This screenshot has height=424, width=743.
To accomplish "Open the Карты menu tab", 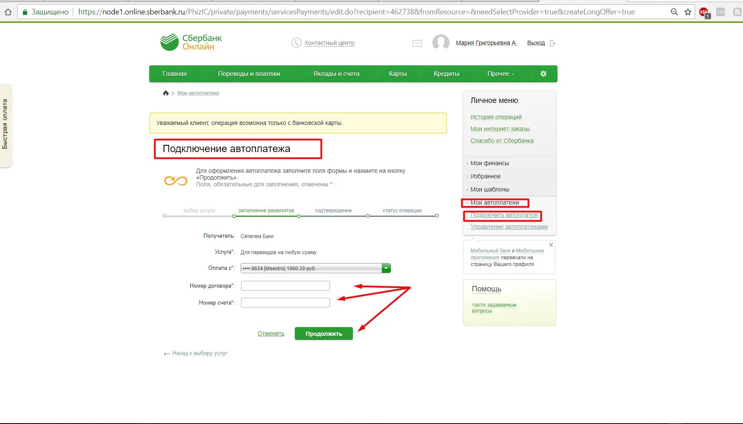I will pos(398,74).
